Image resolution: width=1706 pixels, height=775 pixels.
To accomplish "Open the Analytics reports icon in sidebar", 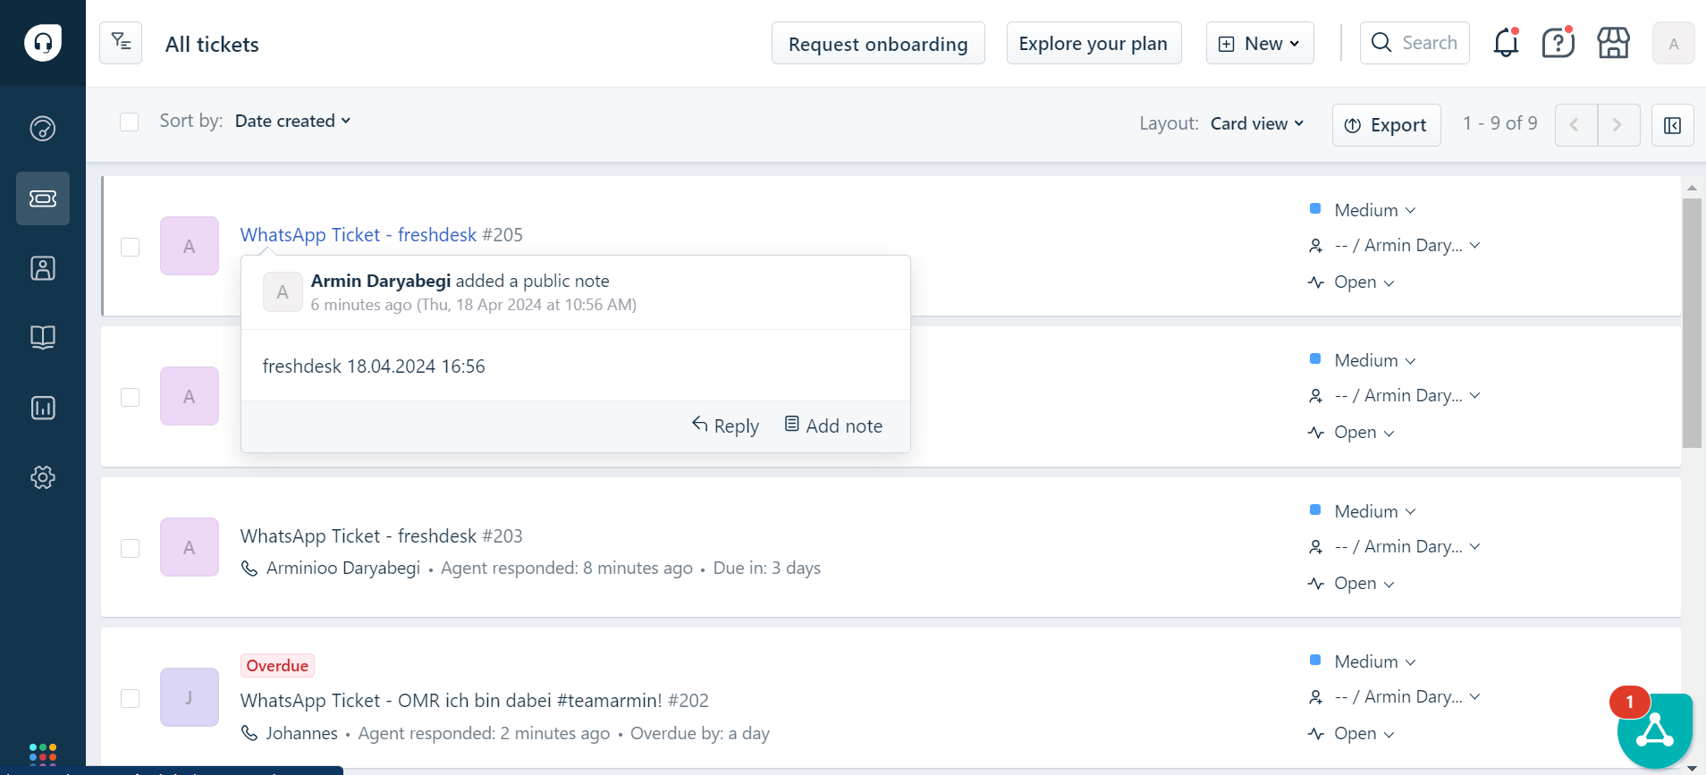I will pyautogui.click(x=43, y=408).
